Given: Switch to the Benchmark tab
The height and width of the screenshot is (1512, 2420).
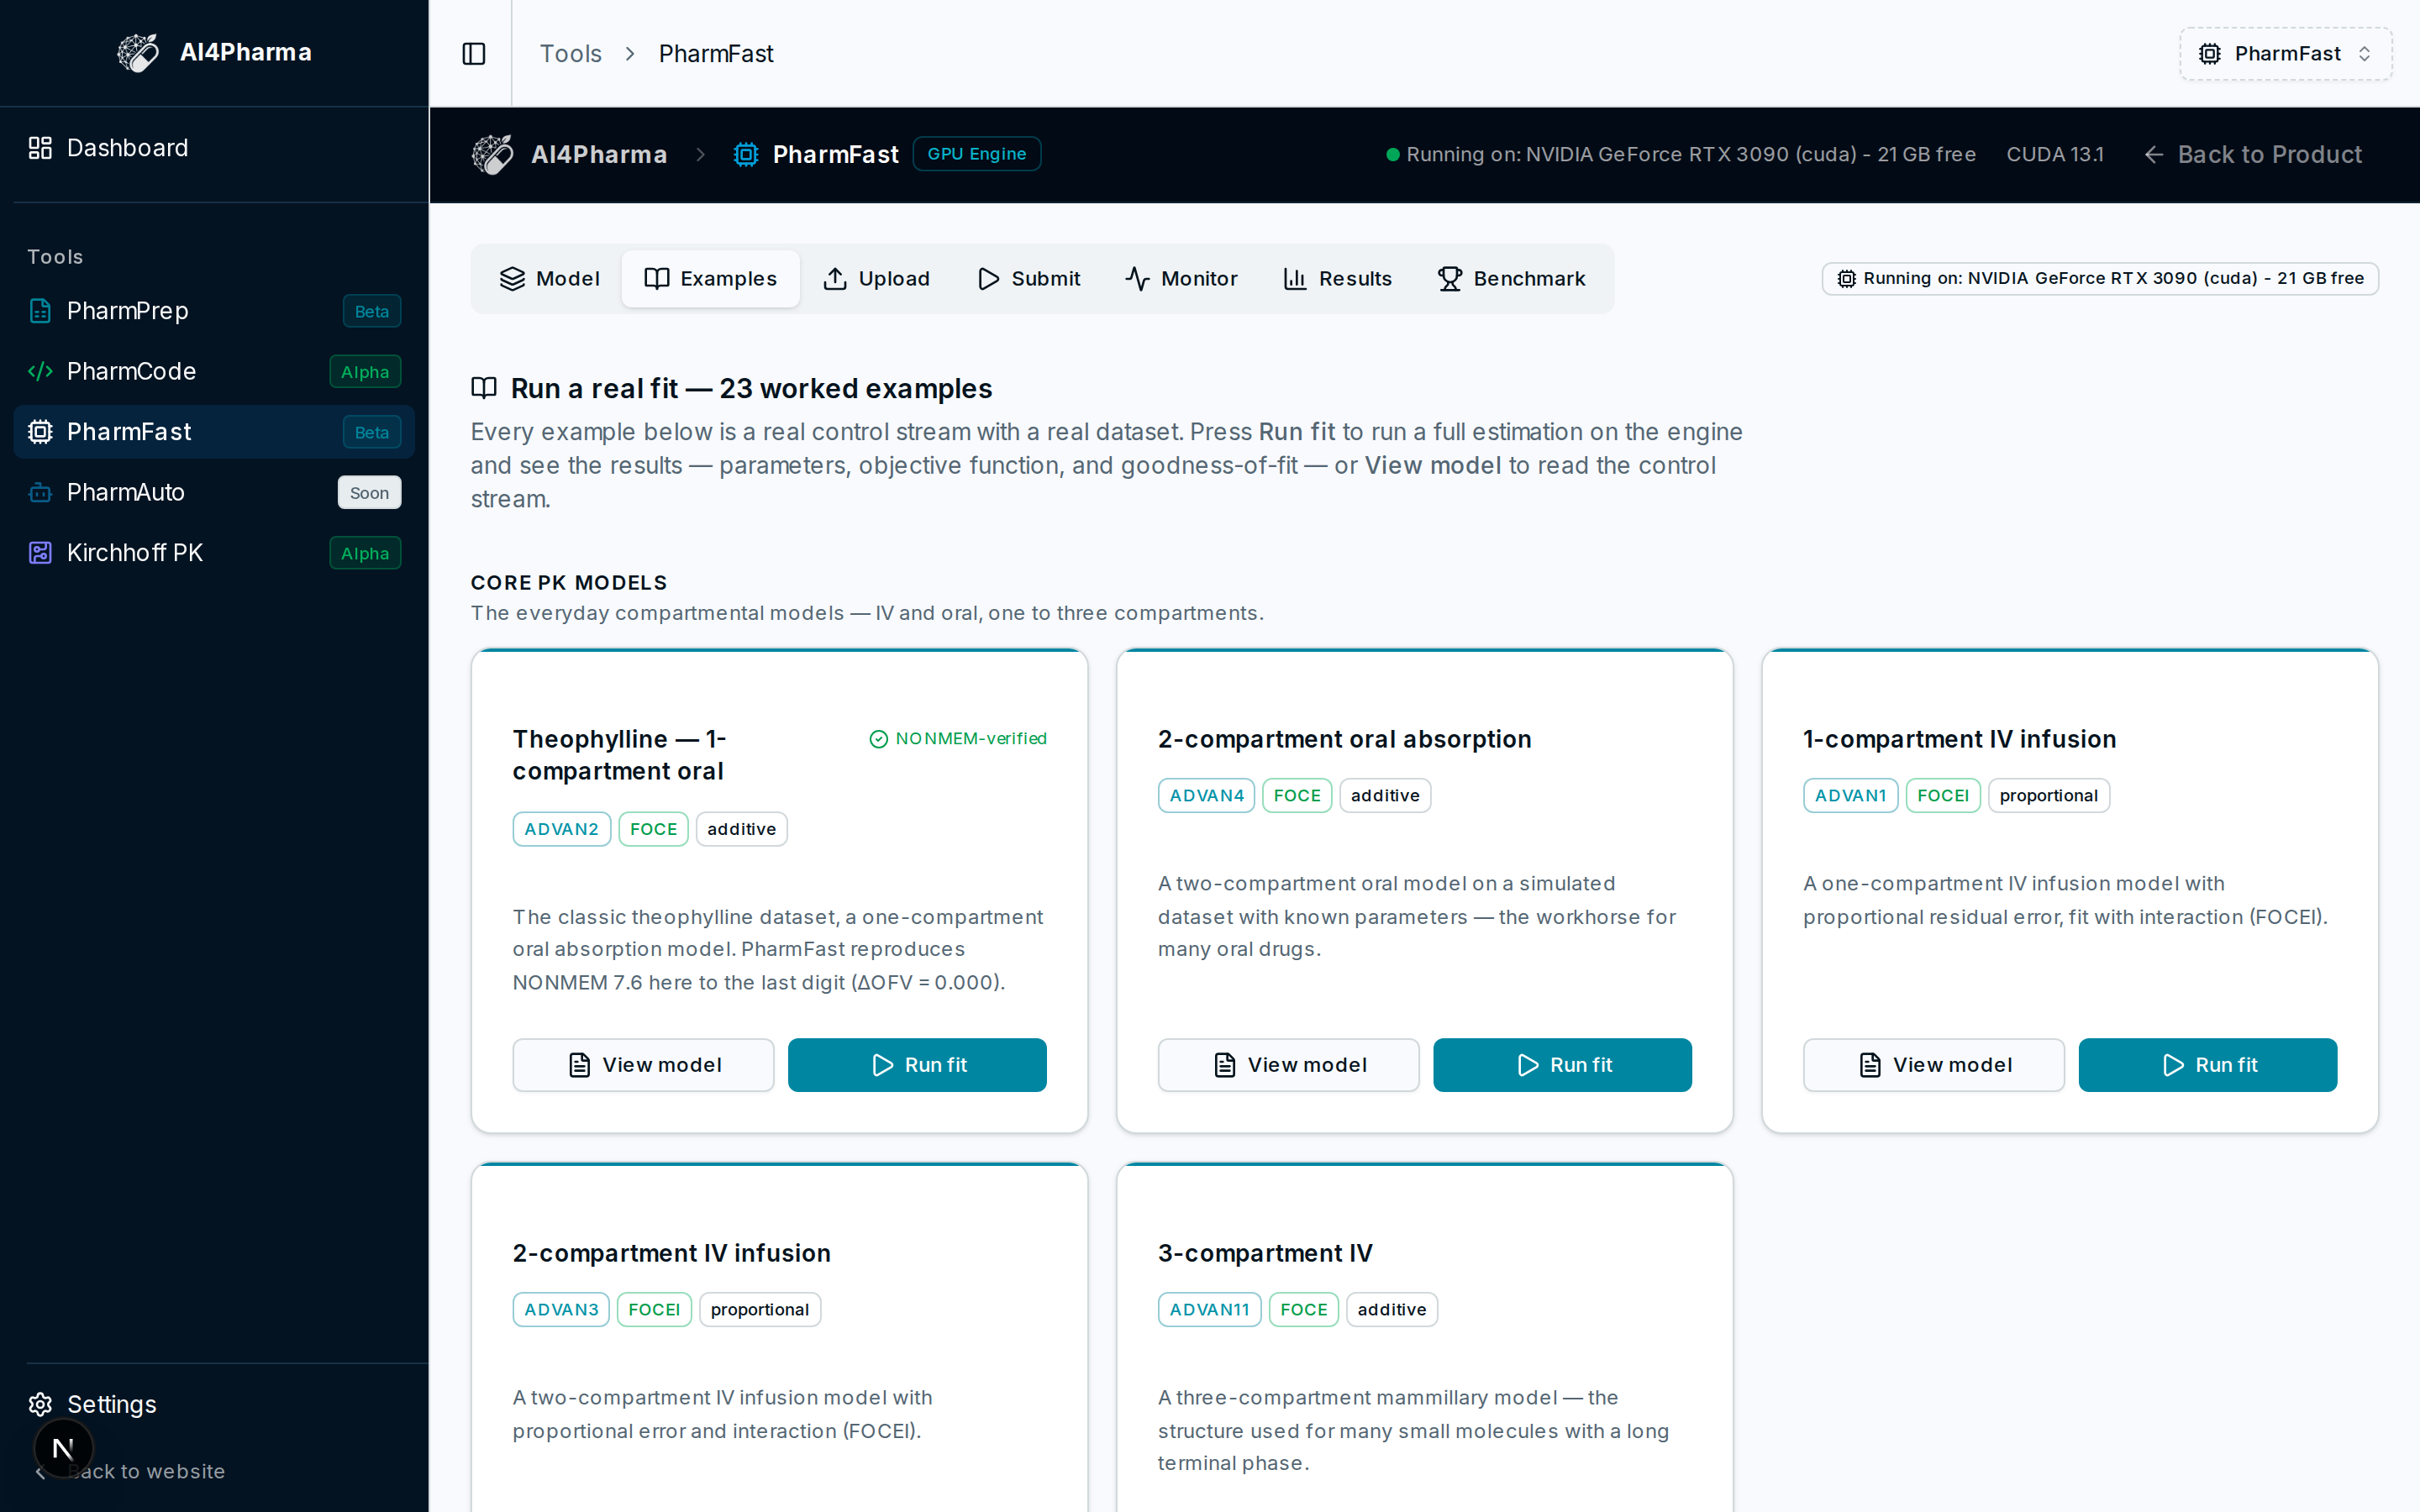Looking at the screenshot, I should (1511, 279).
